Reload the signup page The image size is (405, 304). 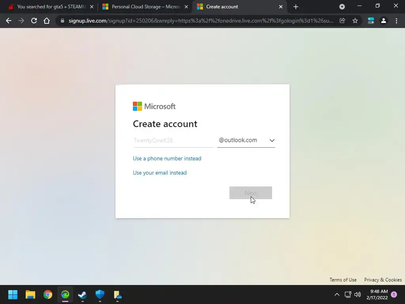coord(34,21)
